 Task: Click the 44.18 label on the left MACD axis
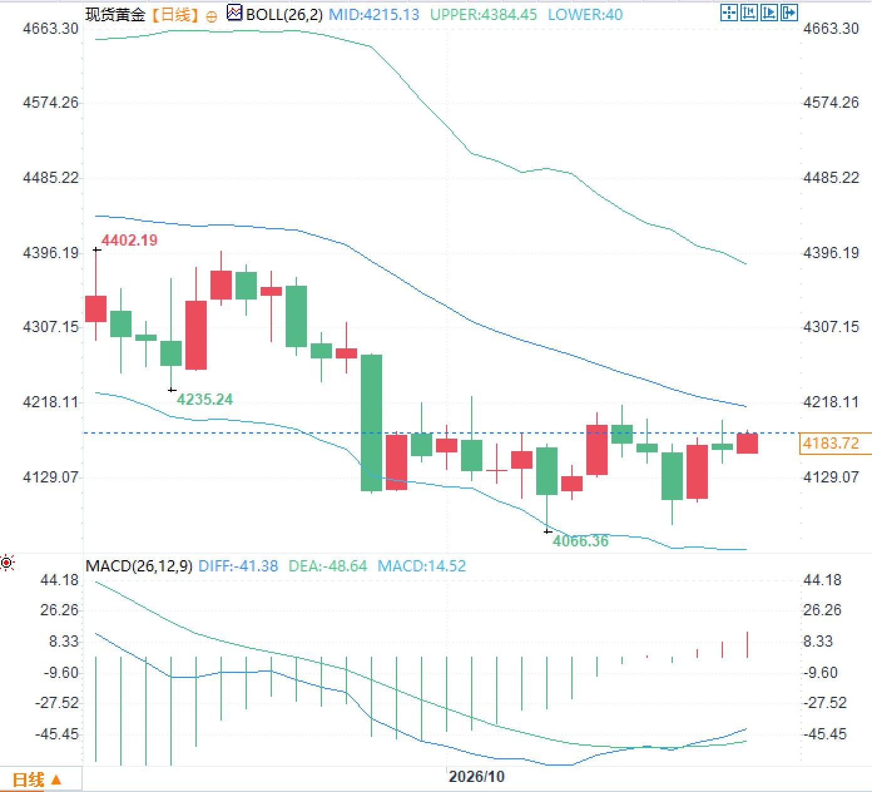point(60,580)
